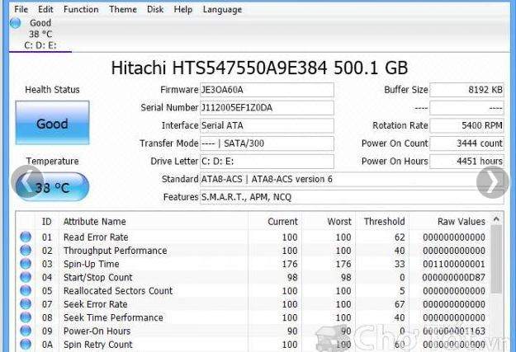Select the Reallocated Sectors Count row
The width and height of the screenshot is (516, 352).
[x=253, y=291]
